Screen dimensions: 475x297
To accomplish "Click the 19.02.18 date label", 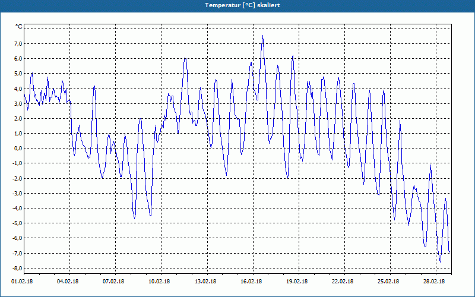I will click(297, 281).
